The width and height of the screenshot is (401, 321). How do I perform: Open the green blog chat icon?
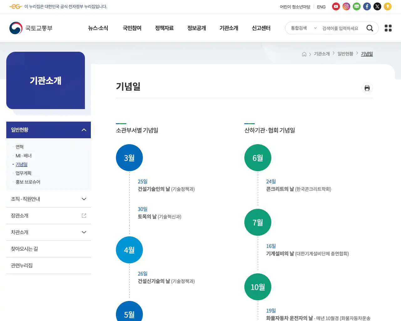click(357, 7)
